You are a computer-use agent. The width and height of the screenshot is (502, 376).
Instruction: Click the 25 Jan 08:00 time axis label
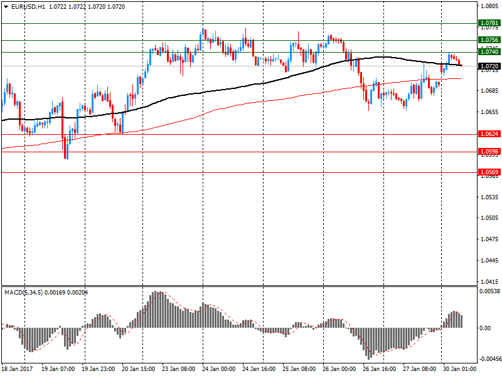tap(299, 369)
